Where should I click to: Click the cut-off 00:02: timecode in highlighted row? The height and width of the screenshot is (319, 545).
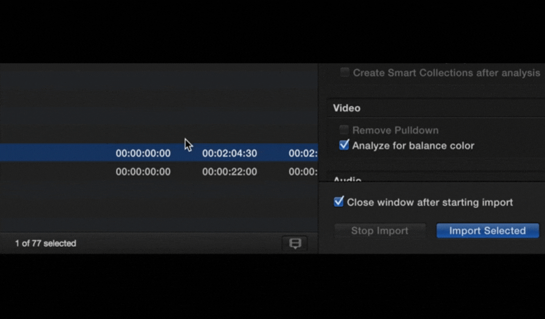(303, 154)
